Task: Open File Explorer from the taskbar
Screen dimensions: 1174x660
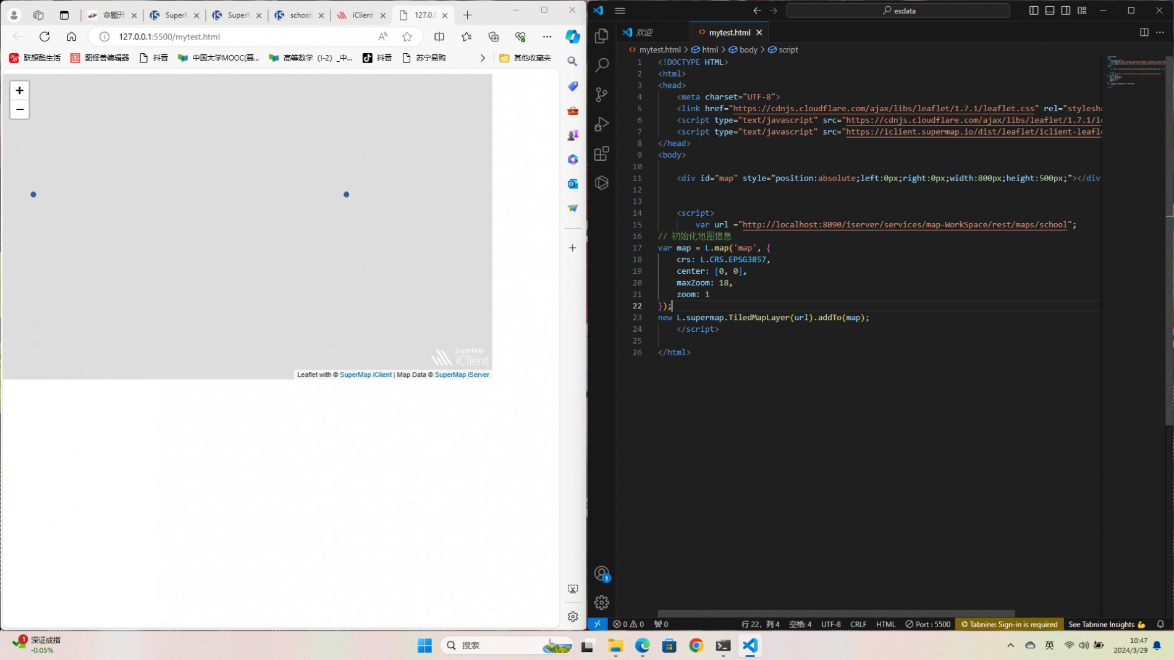Action: pyautogui.click(x=615, y=645)
